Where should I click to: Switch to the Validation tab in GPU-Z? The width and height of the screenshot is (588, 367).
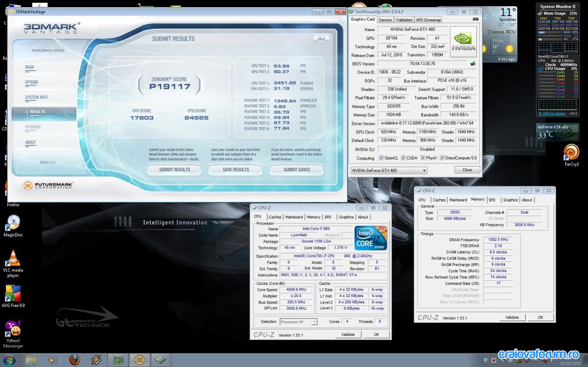point(404,20)
